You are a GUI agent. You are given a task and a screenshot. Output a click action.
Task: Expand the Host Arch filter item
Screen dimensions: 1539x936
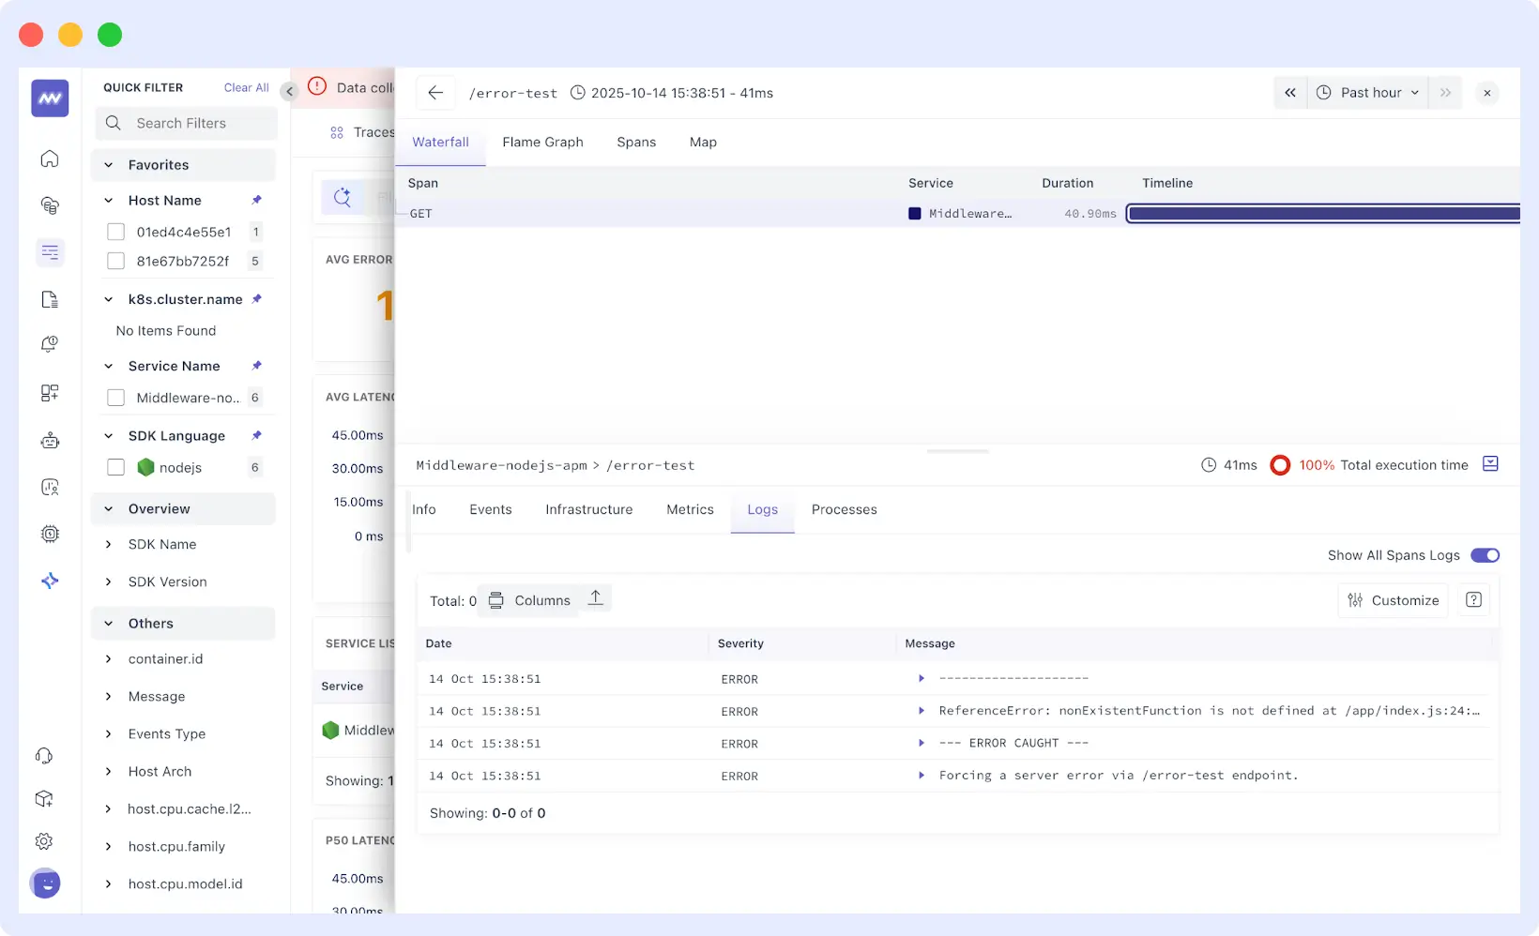pos(110,771)
